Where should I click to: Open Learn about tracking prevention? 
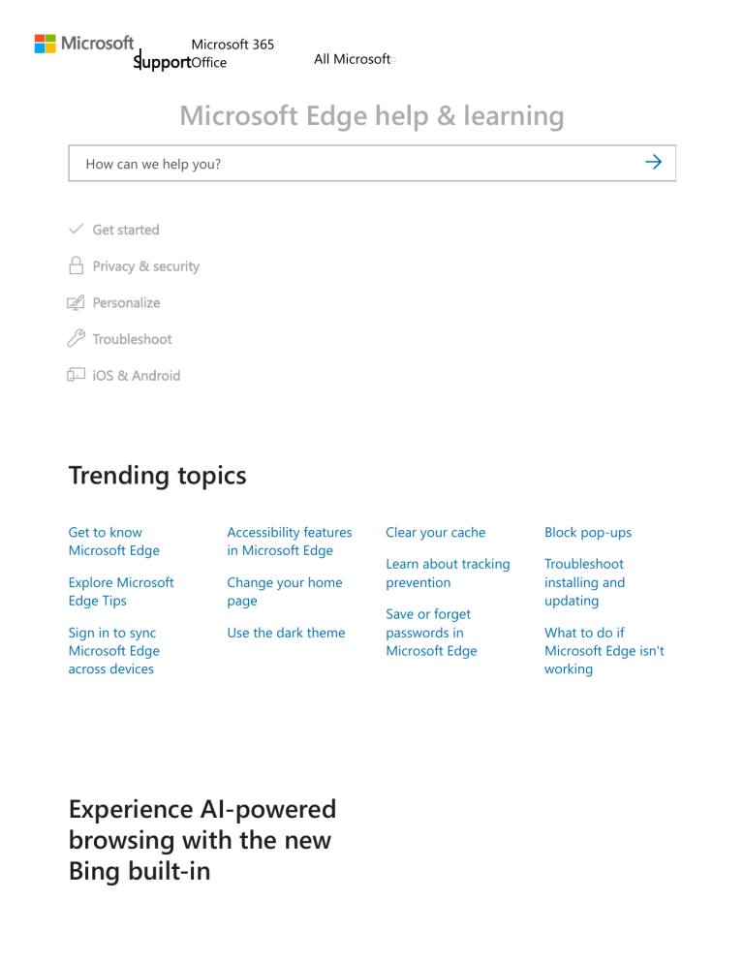448,573
